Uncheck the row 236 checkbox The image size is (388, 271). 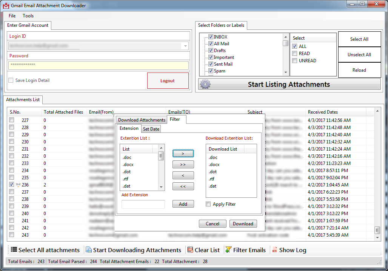11,185
